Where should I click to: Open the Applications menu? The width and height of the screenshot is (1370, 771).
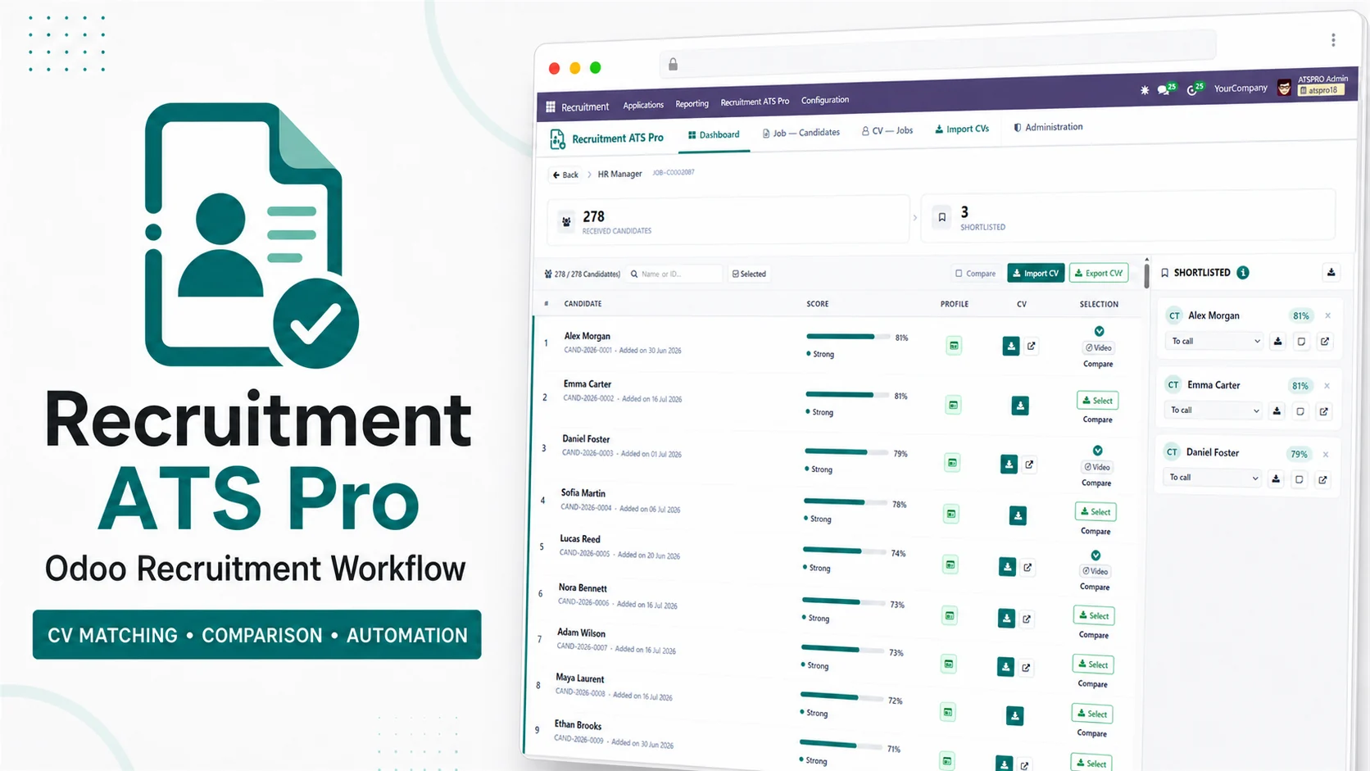pos(643,105)
